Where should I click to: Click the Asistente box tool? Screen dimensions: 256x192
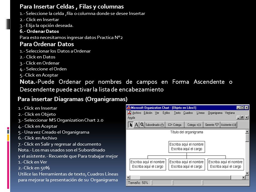pyautogui.click(x=229, y=125)
